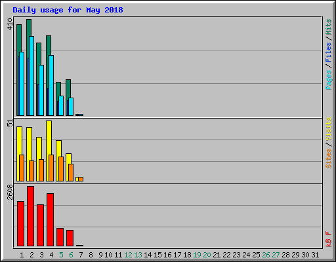The height and width of the screenshot is (262, 336).
Task: Click green weekend day 27 label
Action: pyautogui.click(x=276, y=255)
